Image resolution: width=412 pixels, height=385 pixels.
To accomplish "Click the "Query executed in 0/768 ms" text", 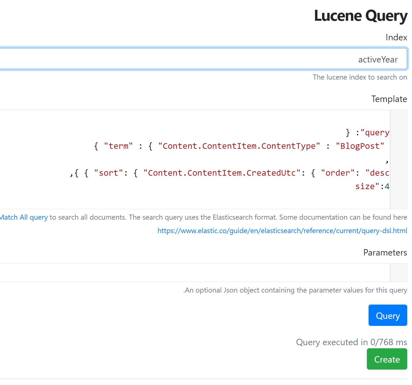I will tap(351, 342).
